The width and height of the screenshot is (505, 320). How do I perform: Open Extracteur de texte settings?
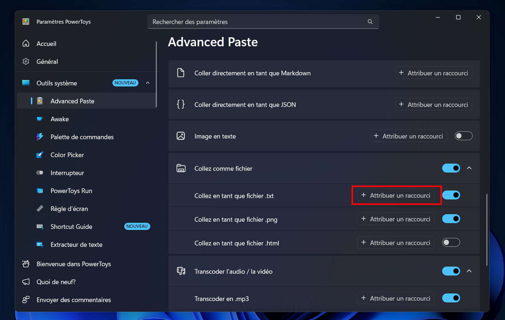tap(87, 244)
